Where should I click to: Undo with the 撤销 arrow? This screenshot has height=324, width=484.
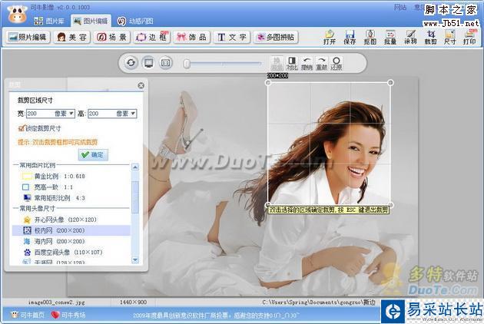[x=307, y=63]
